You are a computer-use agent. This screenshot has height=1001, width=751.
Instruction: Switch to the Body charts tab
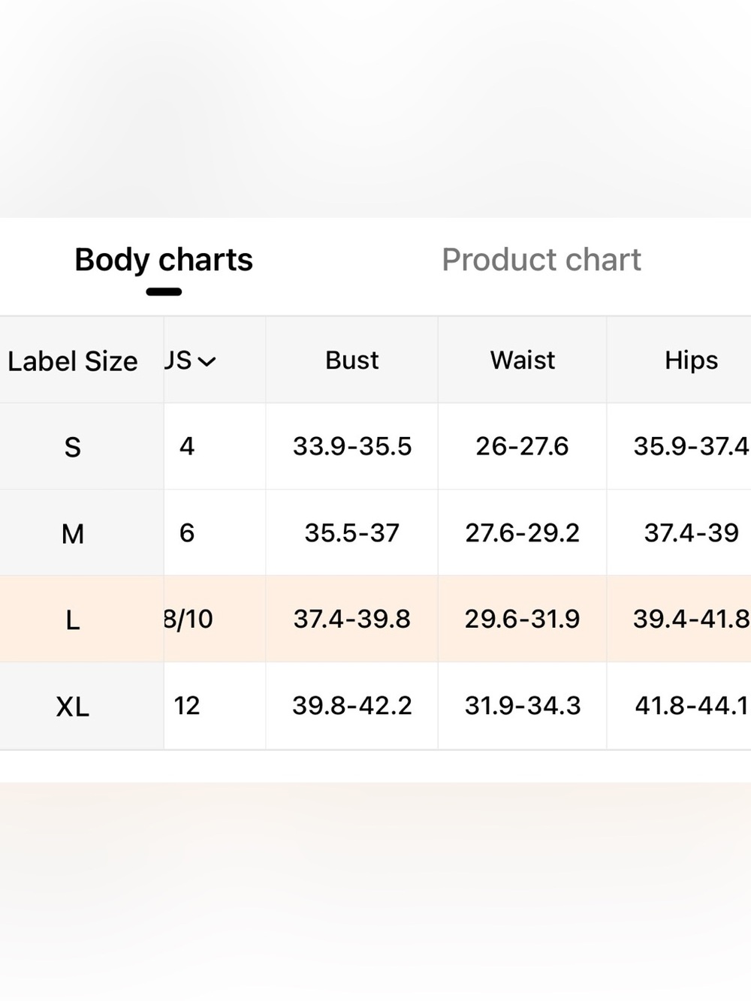(164, 260)
